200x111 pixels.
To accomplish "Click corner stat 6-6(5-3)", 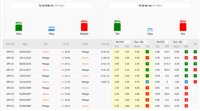I will coord(105,82).
